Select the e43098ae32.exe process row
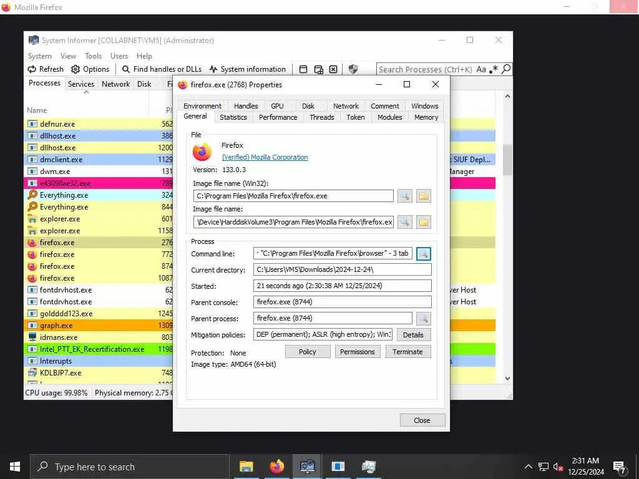This screenshot has width=639, height=479. coord(98,183)
